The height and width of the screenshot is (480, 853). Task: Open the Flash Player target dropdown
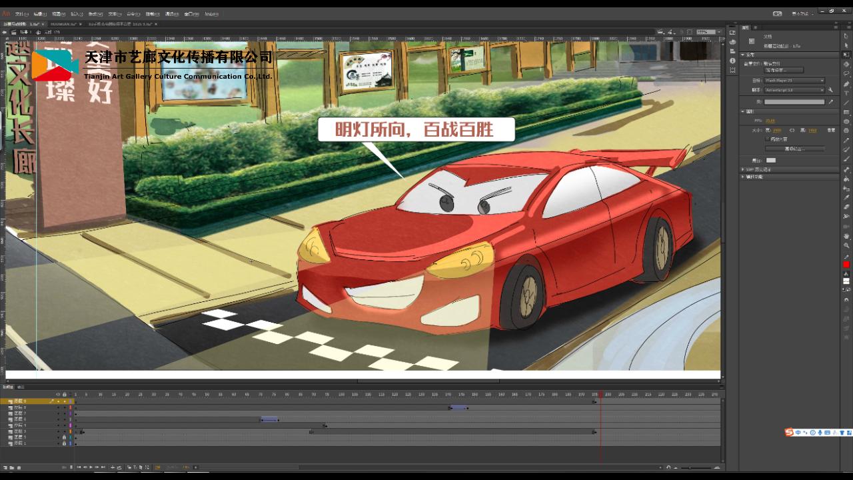[795, 81]
